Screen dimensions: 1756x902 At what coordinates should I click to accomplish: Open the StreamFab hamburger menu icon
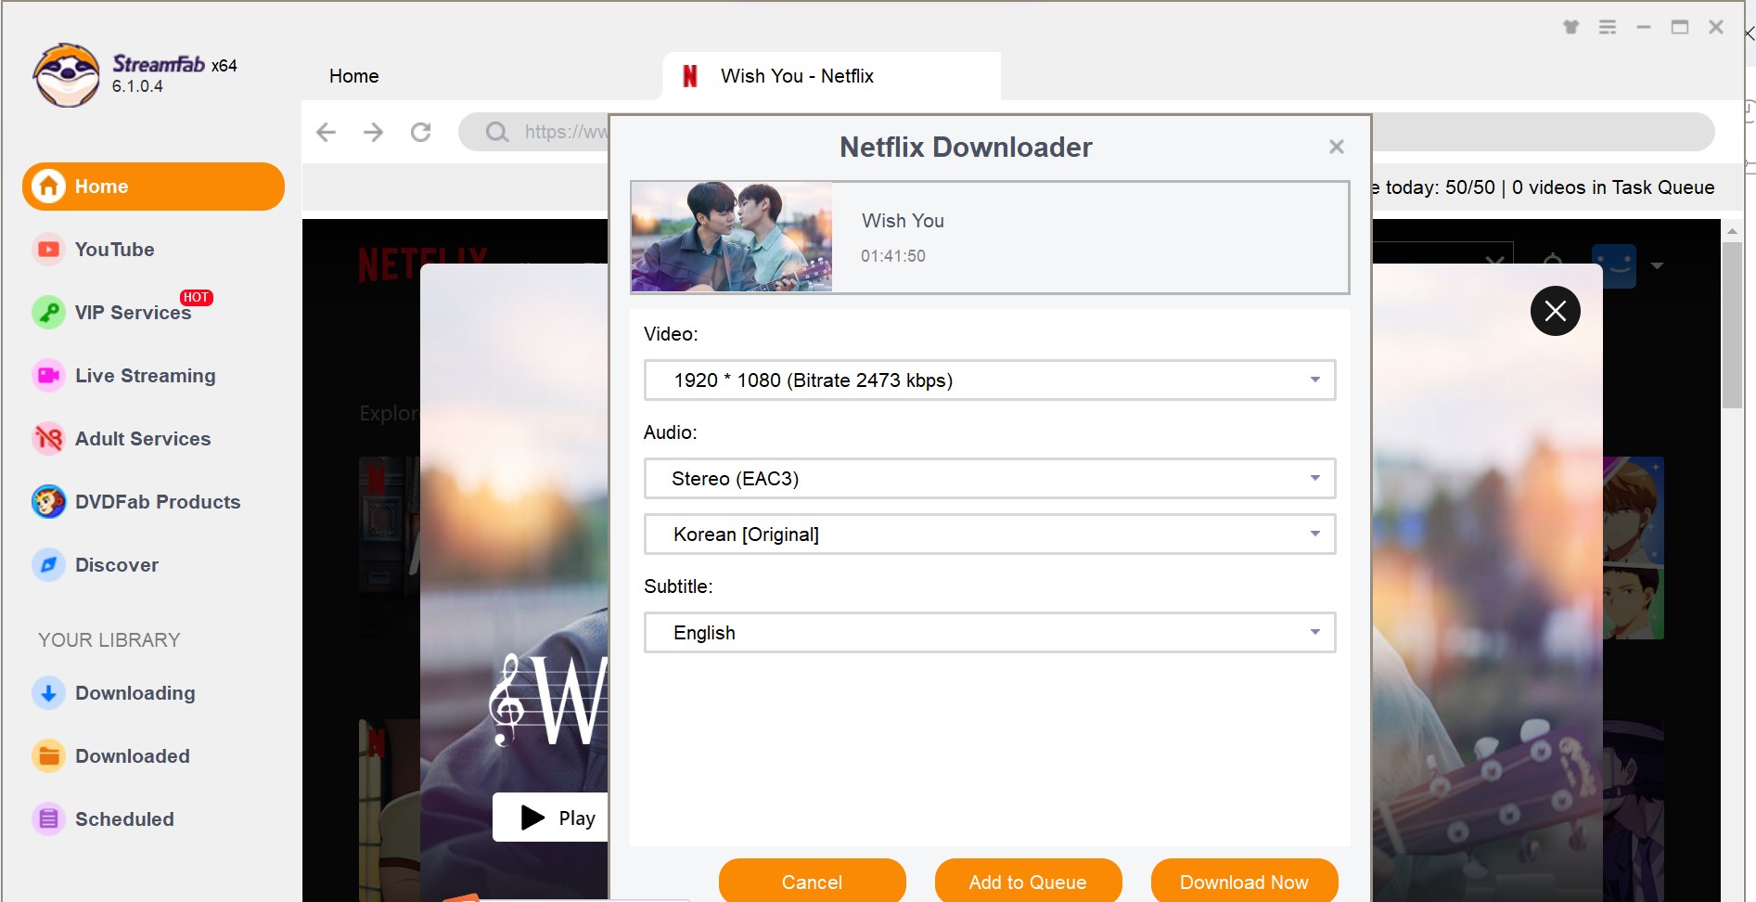[x=1608, y=28]
